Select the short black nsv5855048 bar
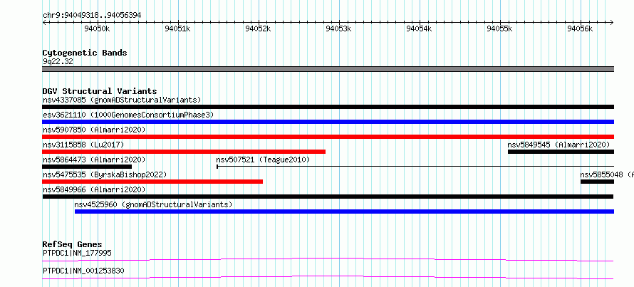The height and width of the screenshot is (287, 634). (x=597, y=182)
